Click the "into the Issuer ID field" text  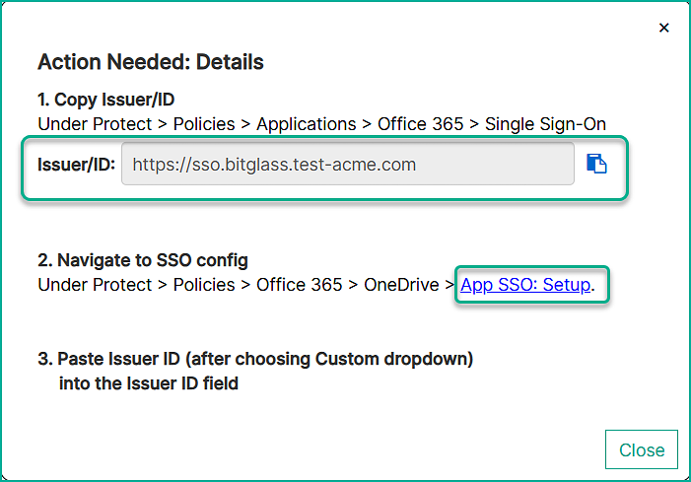(148, 382)
